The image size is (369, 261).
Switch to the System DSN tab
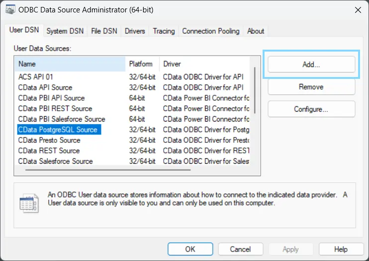click(x=65, y=31)
